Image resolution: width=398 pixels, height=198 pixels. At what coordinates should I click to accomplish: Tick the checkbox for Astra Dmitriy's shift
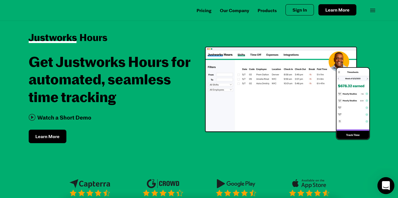239,84
